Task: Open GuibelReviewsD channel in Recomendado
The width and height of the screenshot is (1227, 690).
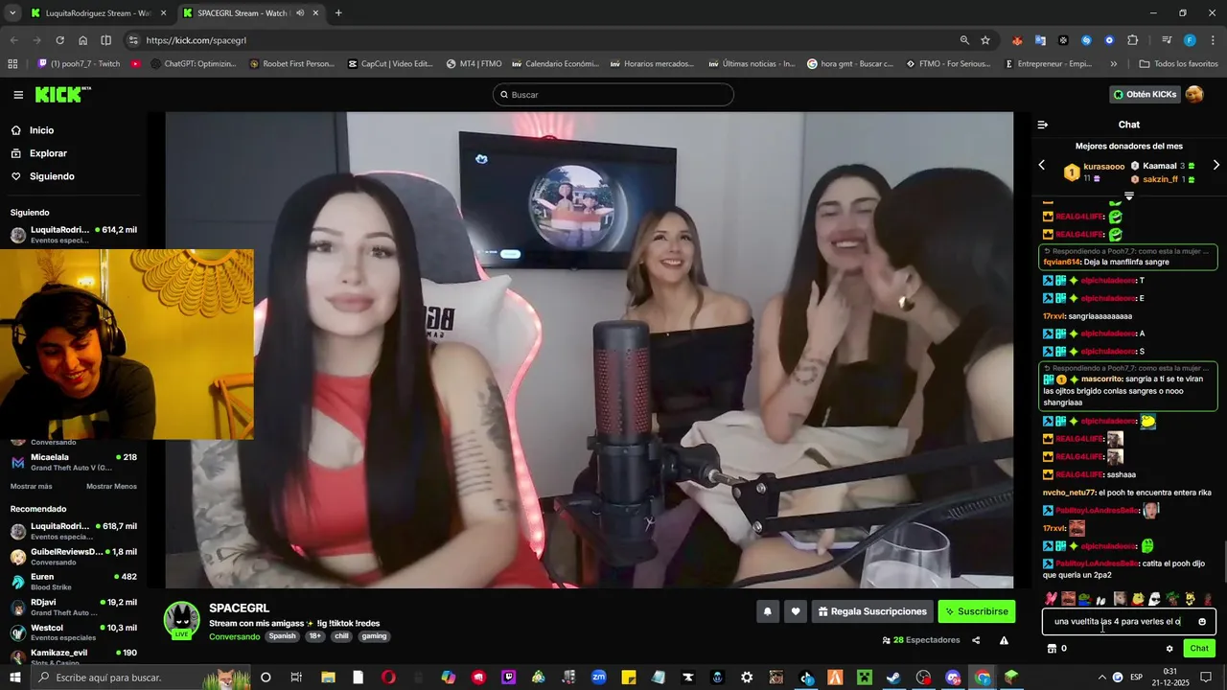Action: pos(74,557)
